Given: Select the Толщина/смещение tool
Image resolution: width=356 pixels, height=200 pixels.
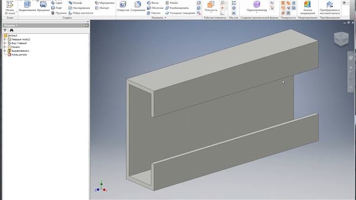Looking at the screenshot, I should point(180,13).
